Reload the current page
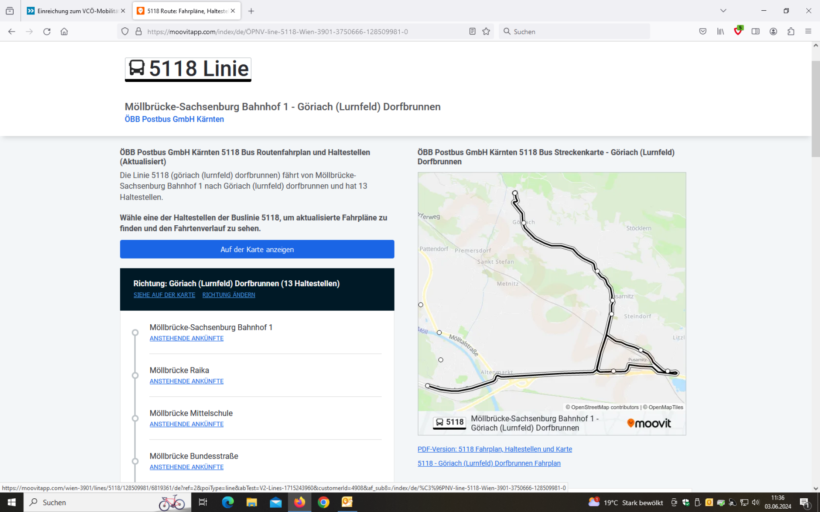 point(47,32)
